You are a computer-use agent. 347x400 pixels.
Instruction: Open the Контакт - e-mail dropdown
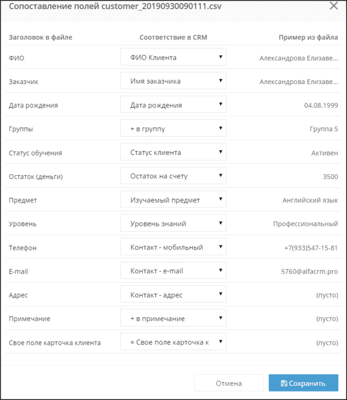pos(173,270)
